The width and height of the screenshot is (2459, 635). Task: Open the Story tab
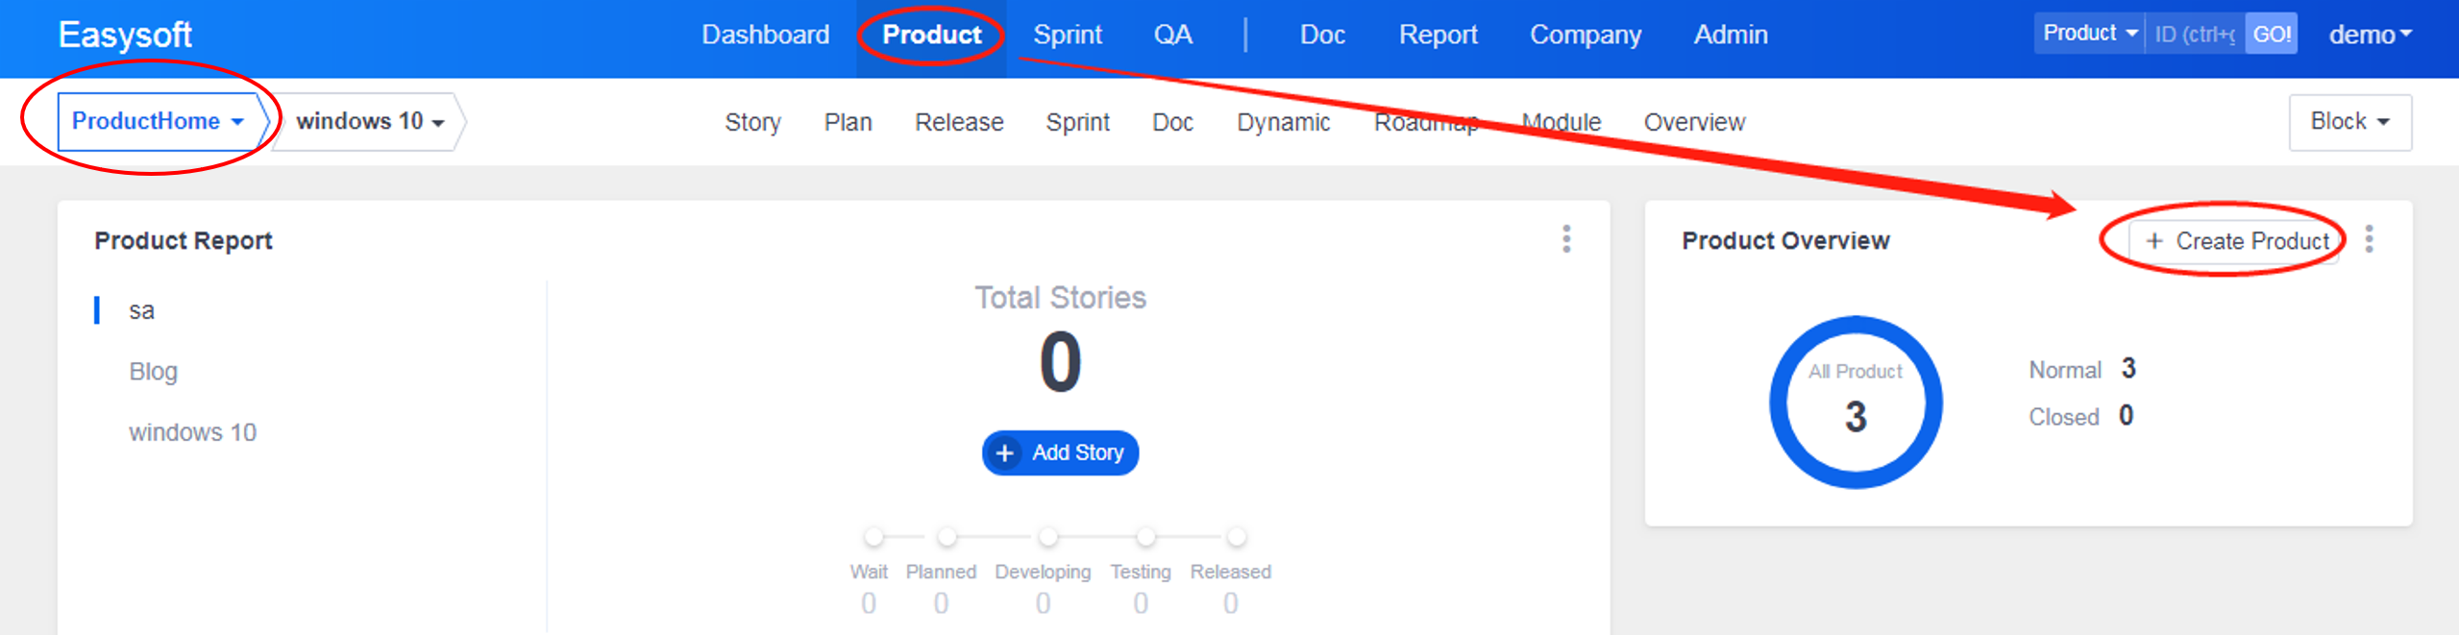point(752,123)
